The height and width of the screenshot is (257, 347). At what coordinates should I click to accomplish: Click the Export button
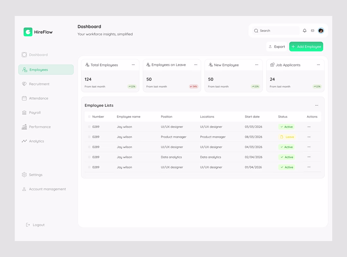tap(277, 47)
